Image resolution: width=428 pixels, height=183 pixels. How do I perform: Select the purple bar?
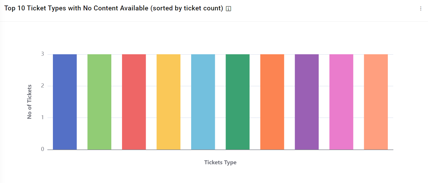(x=307, y=102)
